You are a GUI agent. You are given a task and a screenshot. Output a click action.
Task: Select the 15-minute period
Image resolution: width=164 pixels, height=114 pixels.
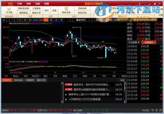pyautogui.click(x=20, y=20)
